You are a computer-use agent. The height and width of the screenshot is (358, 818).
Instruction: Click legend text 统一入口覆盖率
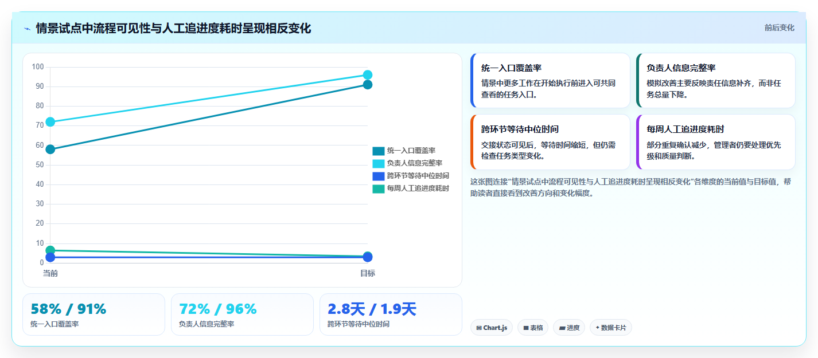[411, 151]
